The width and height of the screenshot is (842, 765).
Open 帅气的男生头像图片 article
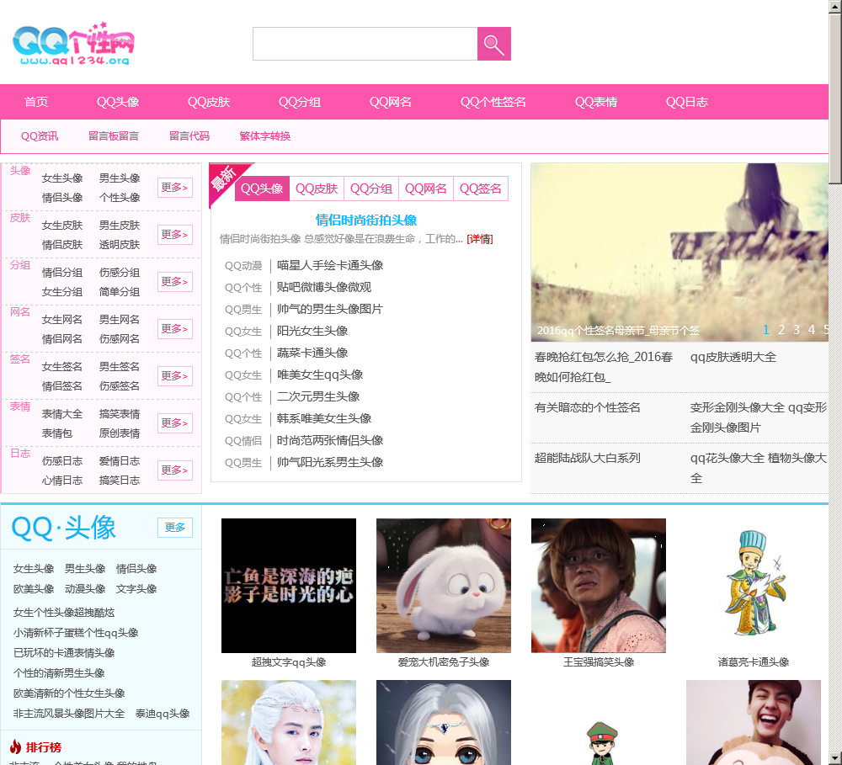tap(330, 309)
